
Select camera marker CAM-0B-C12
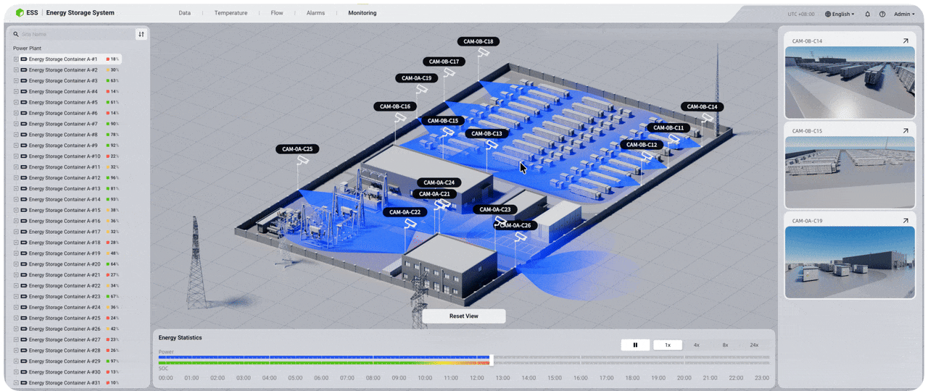click(x=642, y=144)
